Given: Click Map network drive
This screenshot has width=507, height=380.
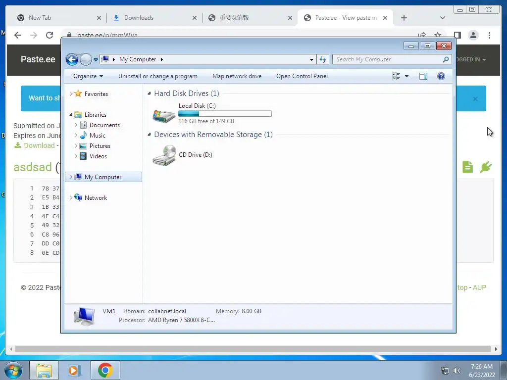Looking at the screenshot, I should pos(237,76).
